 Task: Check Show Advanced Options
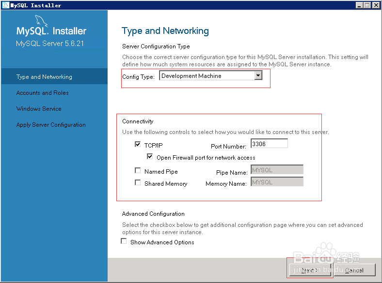124,241
